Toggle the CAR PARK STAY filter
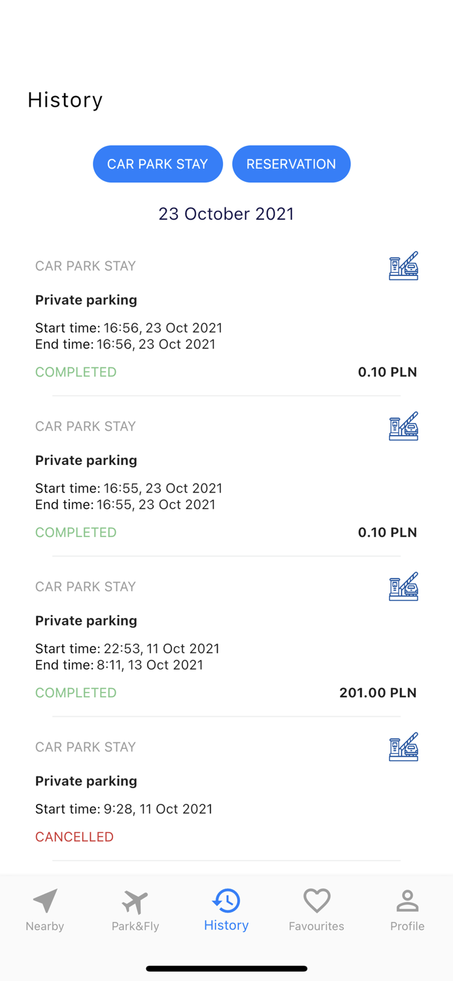Image resolution: width=453 pixels, height=981 pixels. [158, 163]
